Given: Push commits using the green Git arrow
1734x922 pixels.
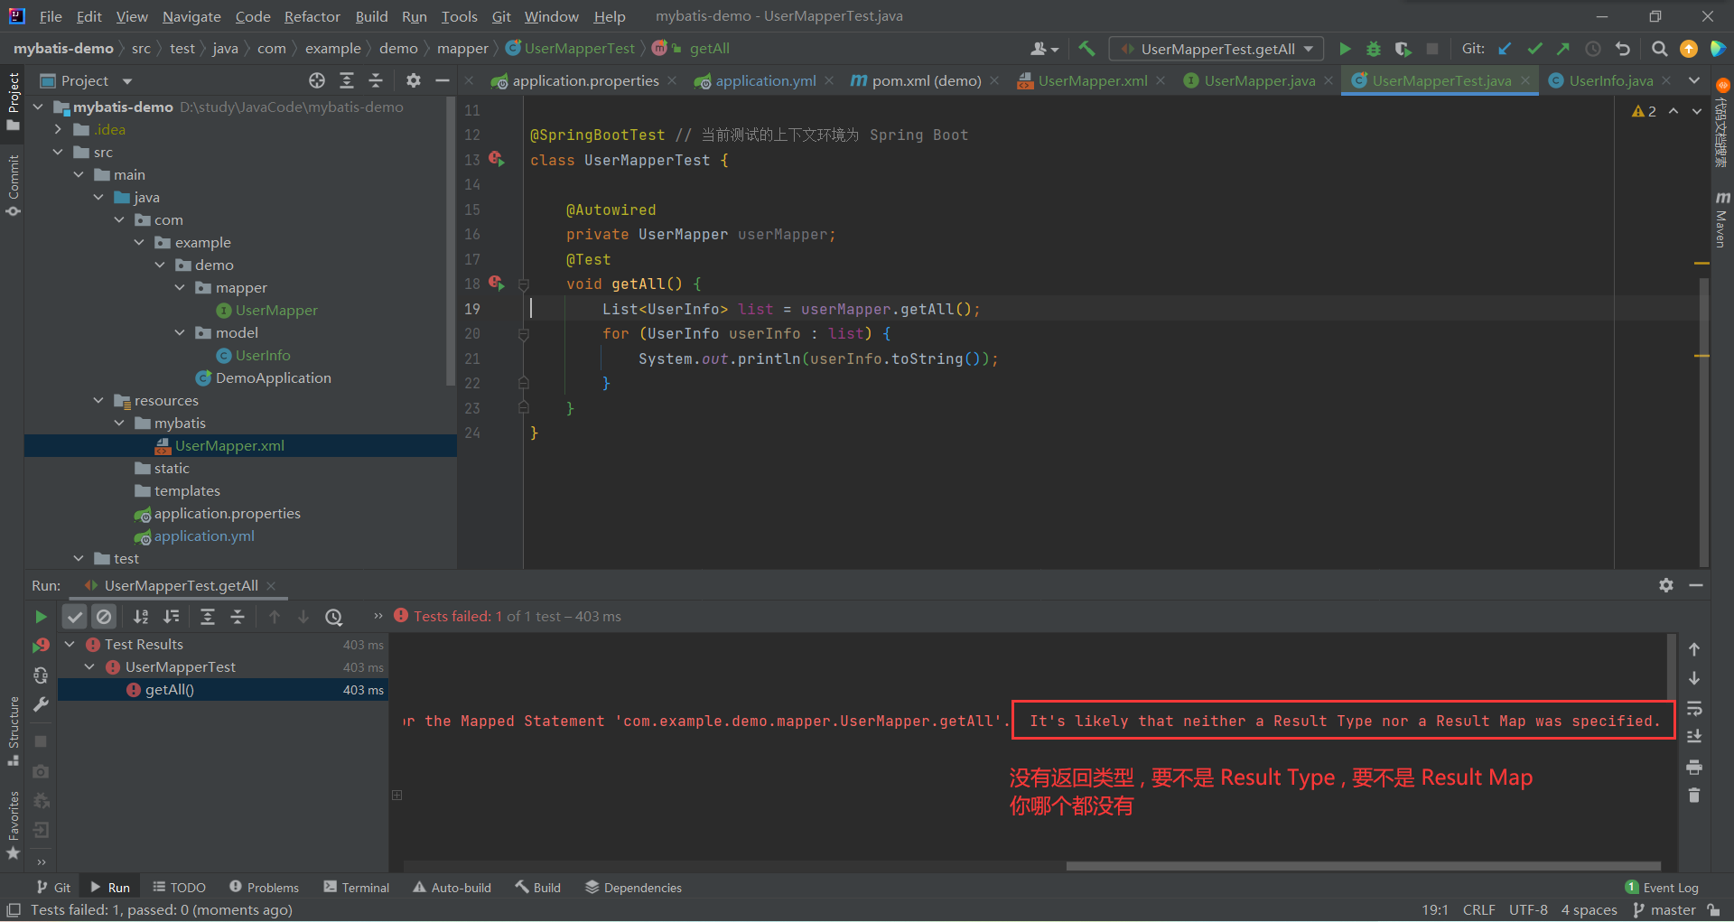Looking at the screenshot, I should pyautogui.click(x=1563, y=49).
